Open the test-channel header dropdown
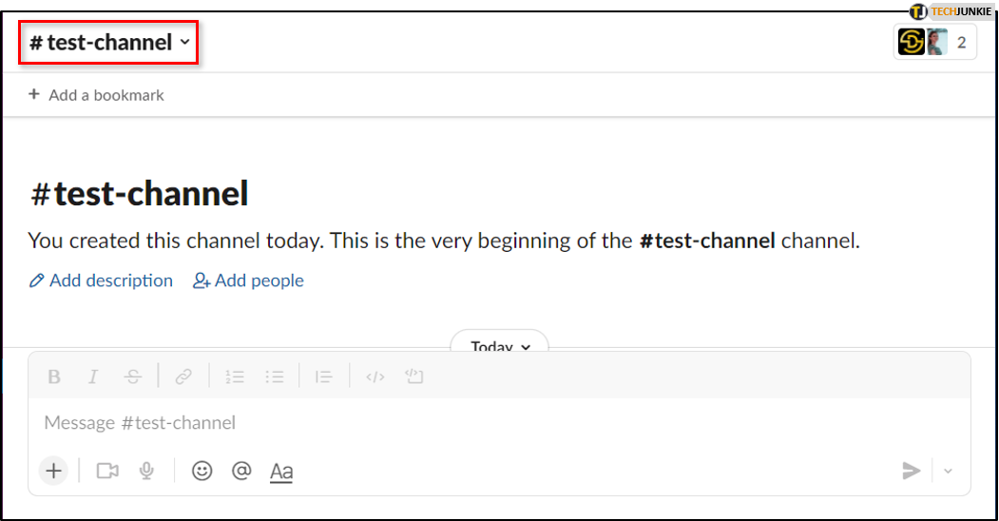This screenshot has width=999, height=521. 108,43
